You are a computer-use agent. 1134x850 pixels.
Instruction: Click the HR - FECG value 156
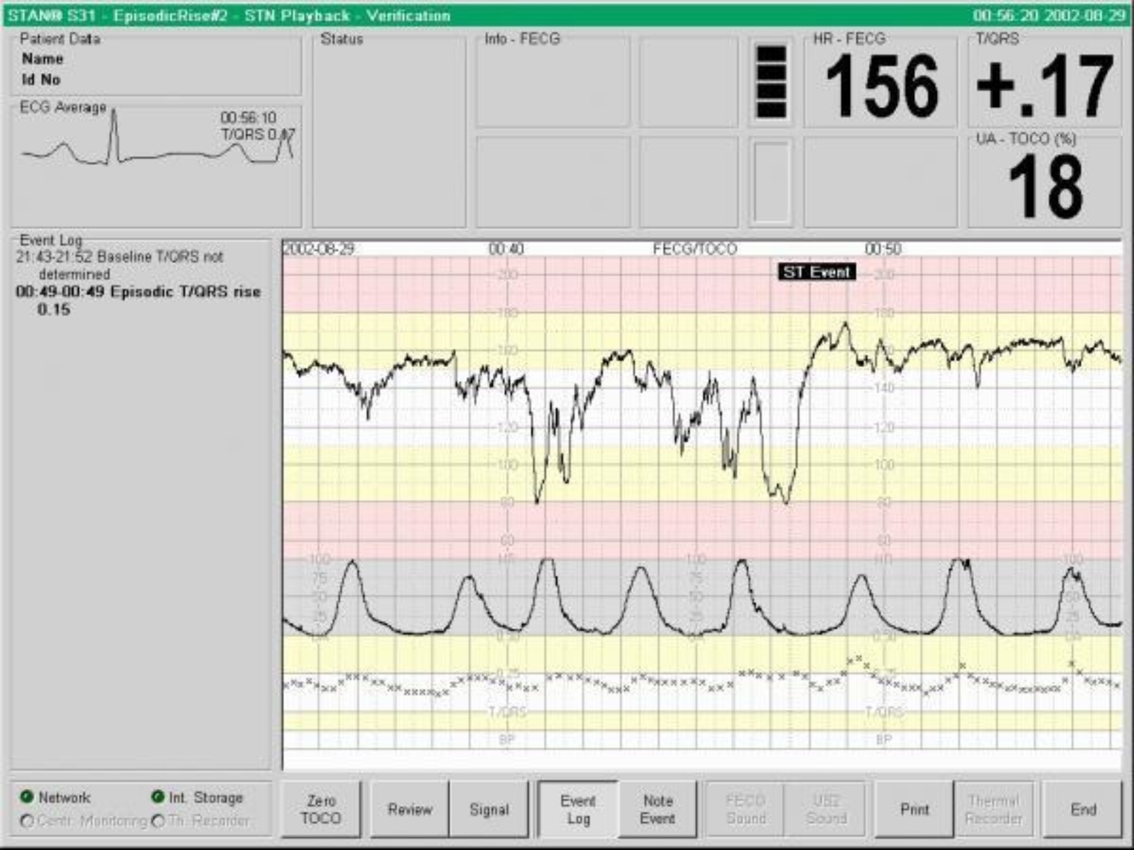click(x=882, y=86)
